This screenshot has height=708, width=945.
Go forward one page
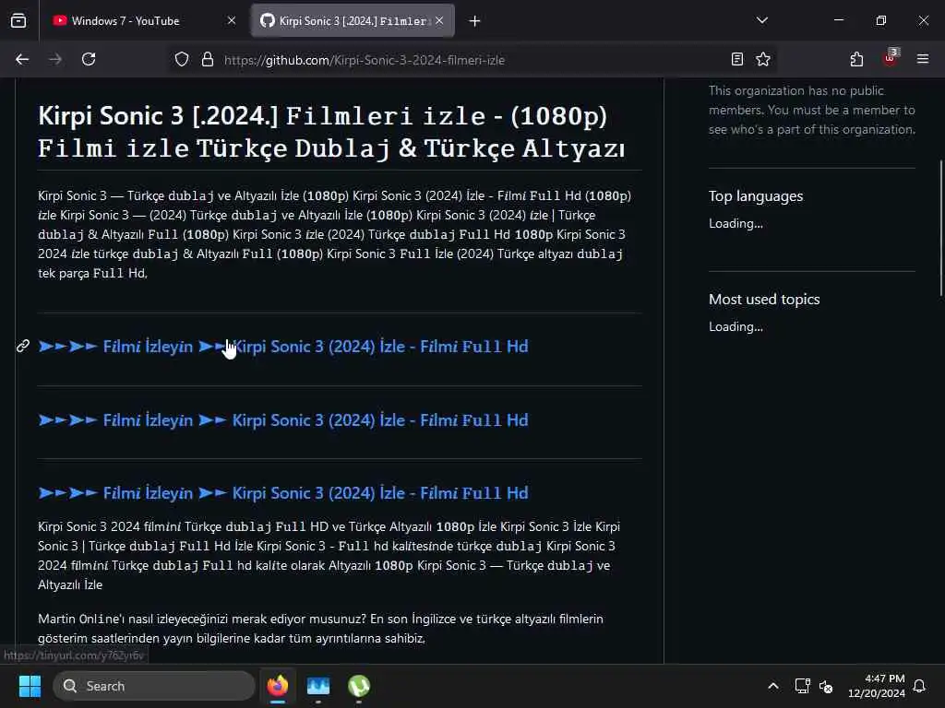tap(55, 59)
